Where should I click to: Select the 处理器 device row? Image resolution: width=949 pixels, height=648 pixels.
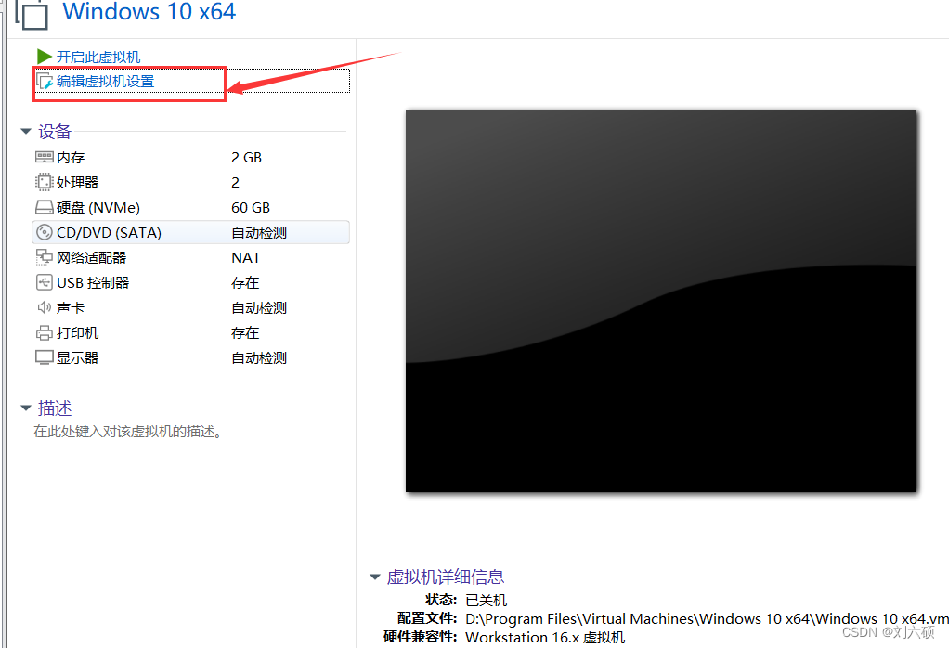190,182
